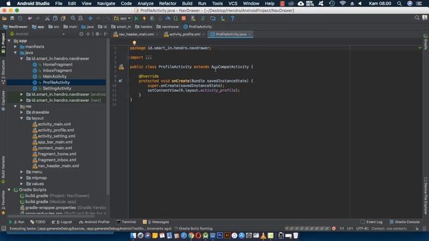Toggle the Captures side tool window

3,100
